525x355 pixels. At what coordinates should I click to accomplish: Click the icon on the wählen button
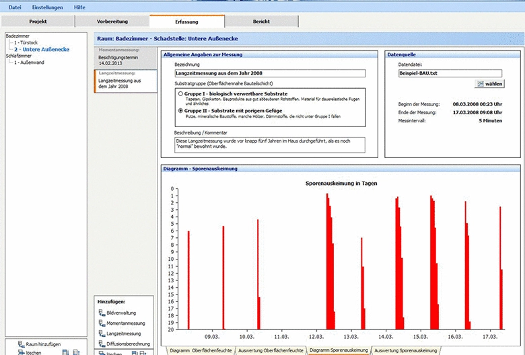pyautogui.click(x=480, y=83)
